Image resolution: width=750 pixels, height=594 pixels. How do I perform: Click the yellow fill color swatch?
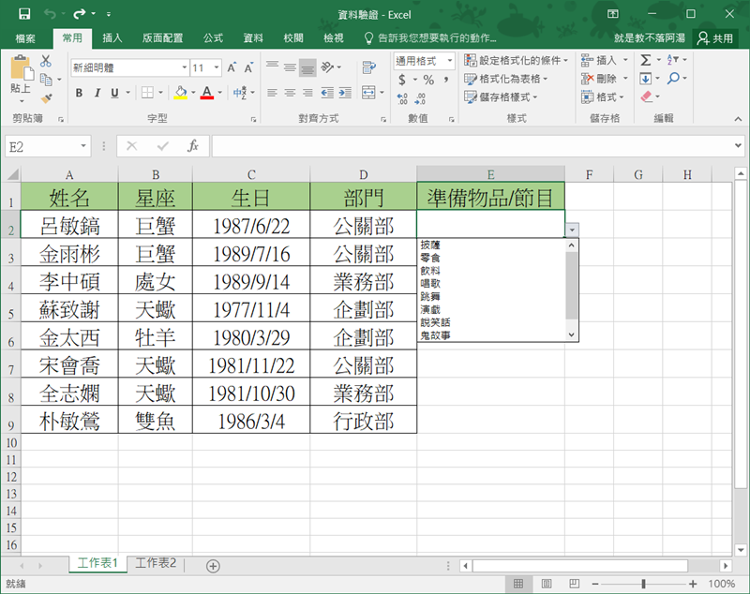180,93
